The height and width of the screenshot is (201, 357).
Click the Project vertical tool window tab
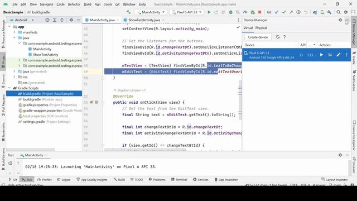[3, 61]
